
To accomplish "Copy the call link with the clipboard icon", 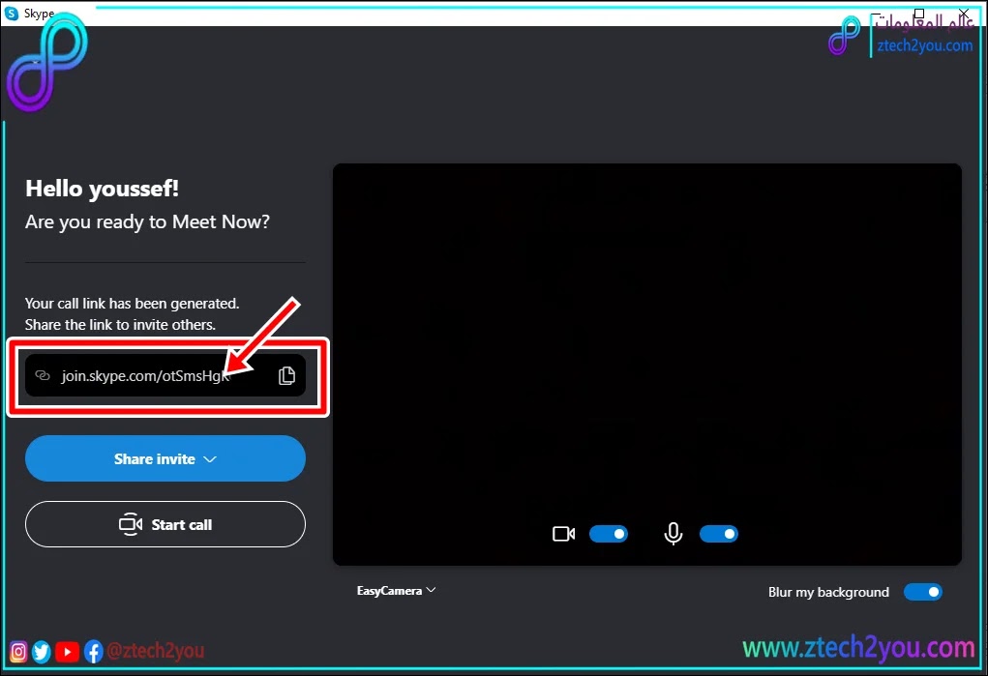I will pyautogui.click(x=286, y=375).
